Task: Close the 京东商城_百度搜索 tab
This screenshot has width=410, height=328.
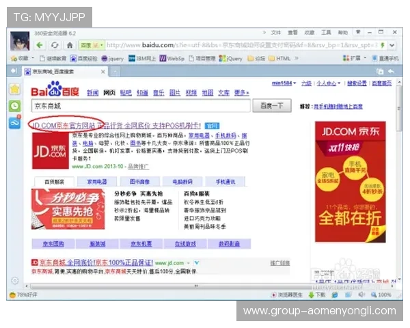Action: (x=103, y=72)
